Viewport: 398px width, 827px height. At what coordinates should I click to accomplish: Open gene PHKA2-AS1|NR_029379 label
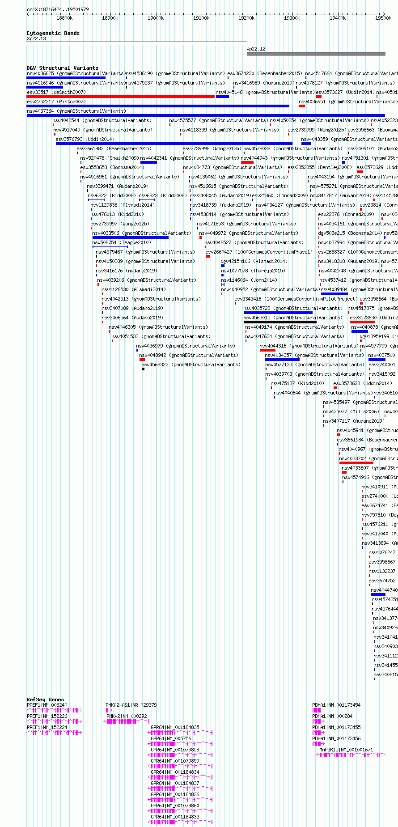(x=131, y=705)
